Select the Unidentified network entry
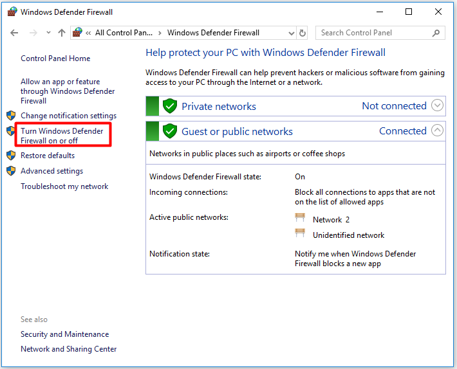The height and width of the screenshot is (369, 457). point(349,235)
